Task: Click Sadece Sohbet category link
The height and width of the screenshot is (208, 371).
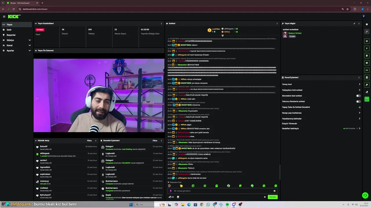Action: pos(295,33)
